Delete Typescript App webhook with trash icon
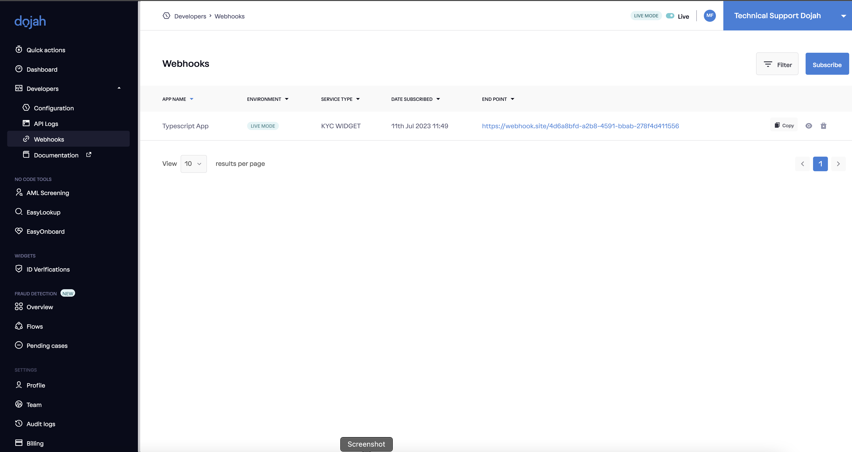Viewport: 852px width, 452px height. click(x=824, y=126)
